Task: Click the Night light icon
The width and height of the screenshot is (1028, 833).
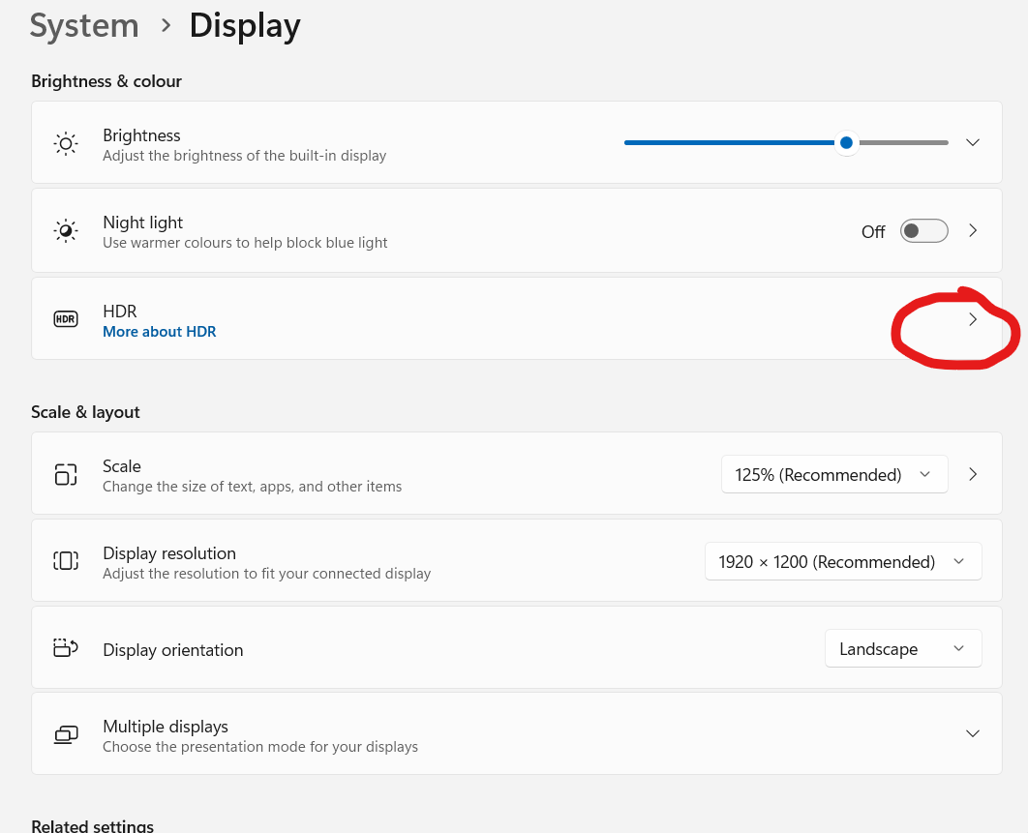Action: (66, 230)
